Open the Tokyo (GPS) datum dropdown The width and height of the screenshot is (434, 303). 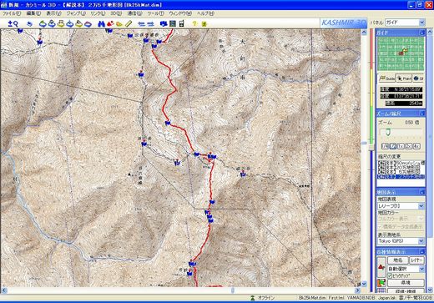401,241
